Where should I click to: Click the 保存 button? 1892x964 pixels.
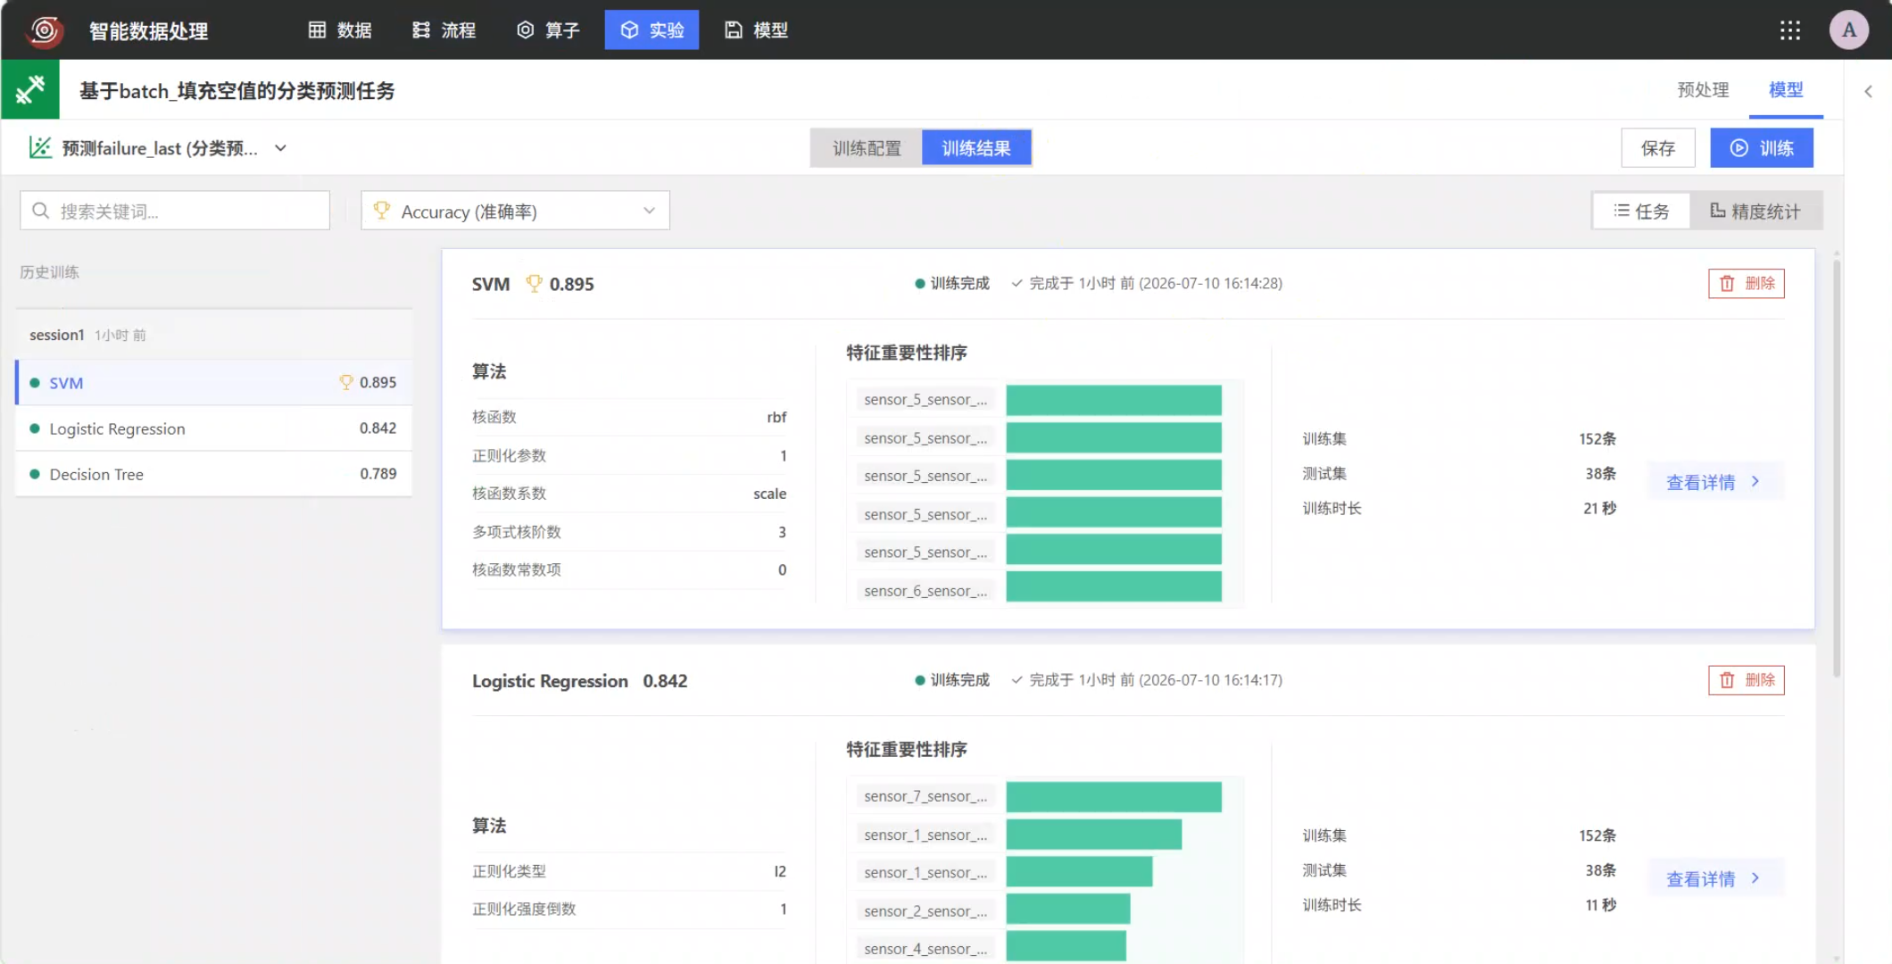point(1657,148)
